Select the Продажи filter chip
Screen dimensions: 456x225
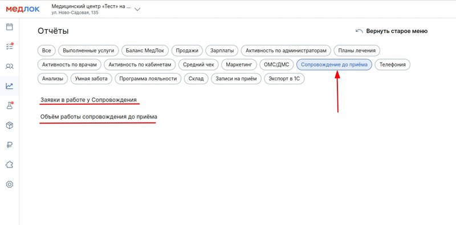[187, 51]
